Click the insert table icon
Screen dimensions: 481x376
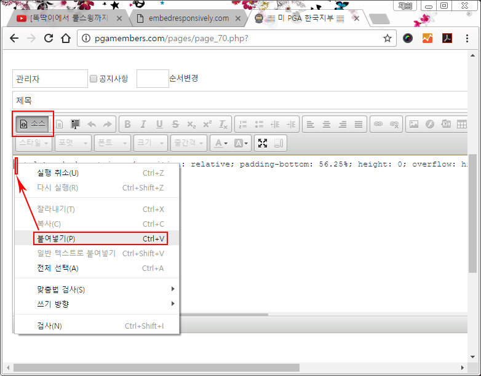pyautogui.click(x=462, y=124)
